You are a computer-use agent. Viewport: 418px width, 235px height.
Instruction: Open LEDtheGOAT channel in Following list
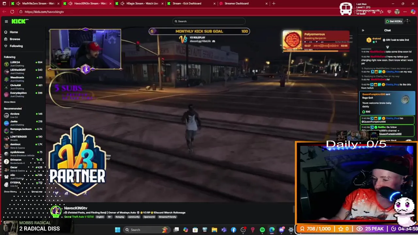(23, 71)
